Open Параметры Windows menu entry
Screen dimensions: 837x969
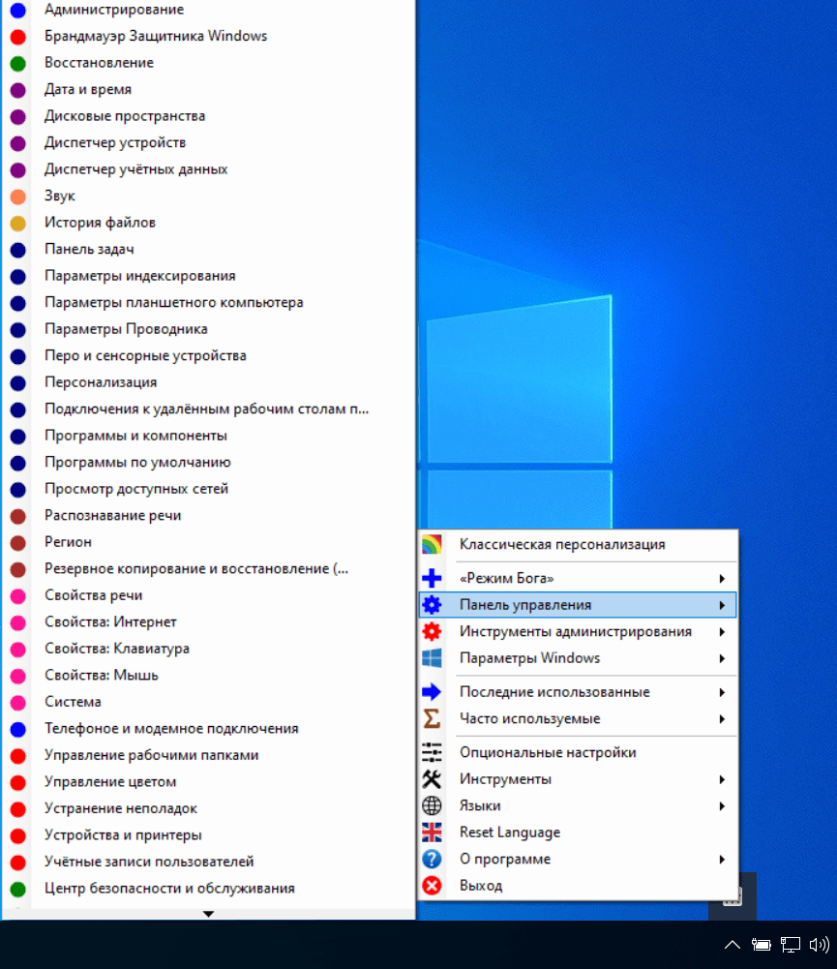coord(578,658)
